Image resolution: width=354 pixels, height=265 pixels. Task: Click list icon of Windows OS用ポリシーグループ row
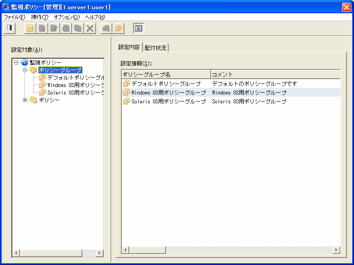tap(126, 92)
